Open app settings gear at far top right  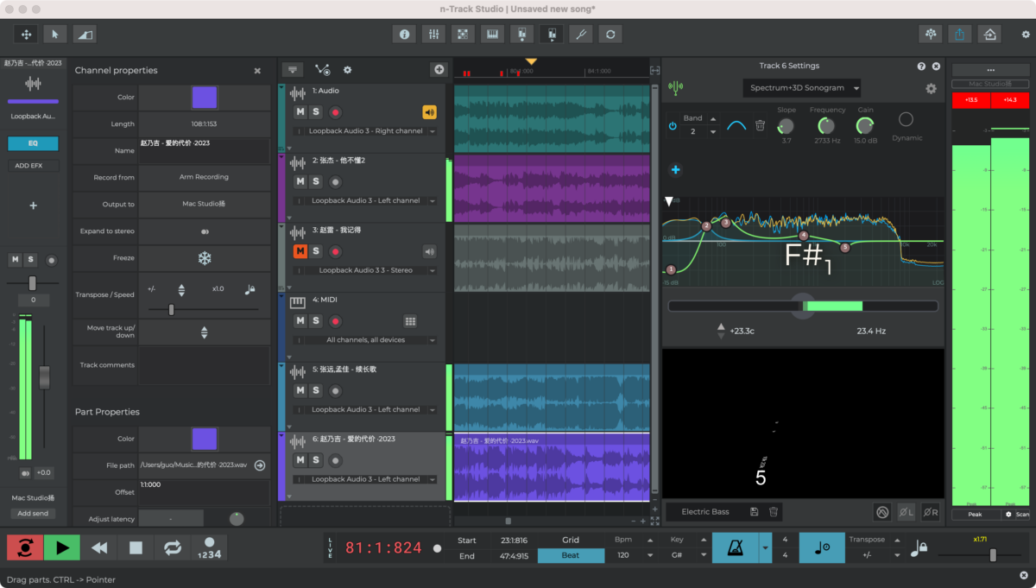pyautogui.click(x=1026, y=35)
